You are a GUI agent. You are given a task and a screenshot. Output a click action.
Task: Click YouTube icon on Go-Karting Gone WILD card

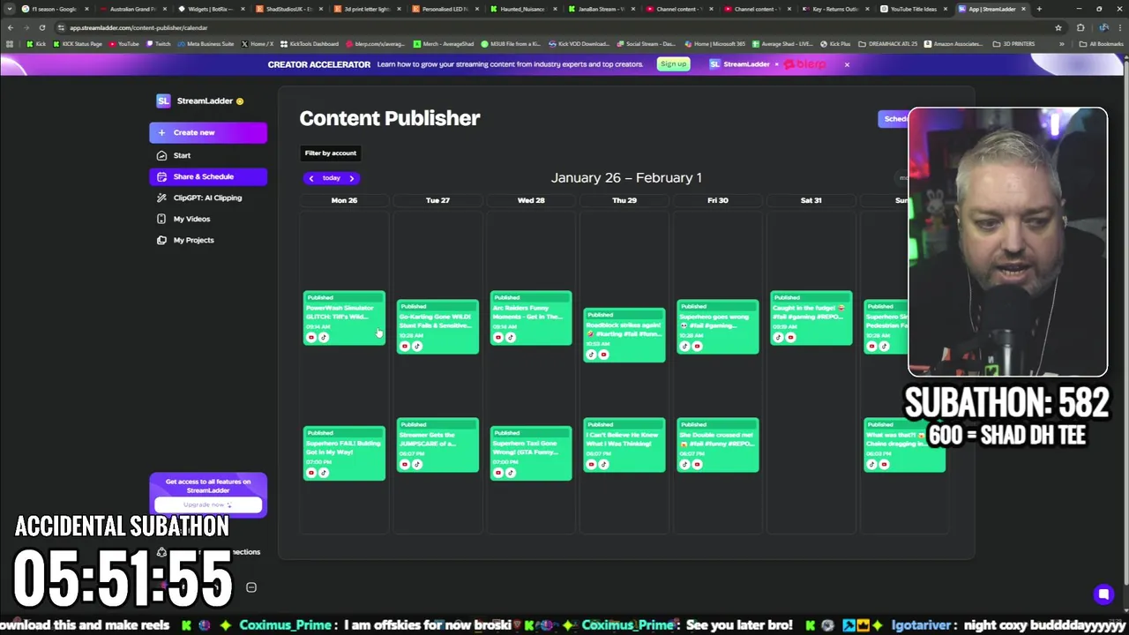coord(404,347)
